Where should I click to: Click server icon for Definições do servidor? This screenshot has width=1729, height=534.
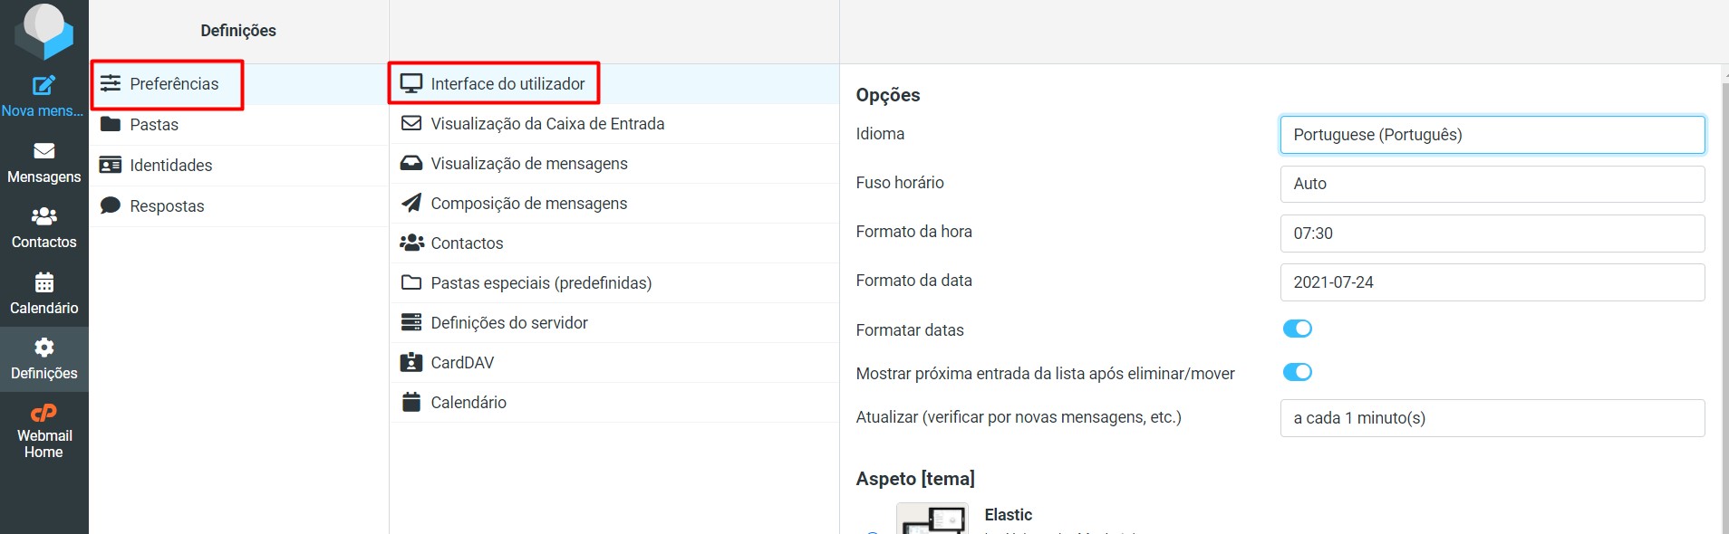tap(411, 322)
